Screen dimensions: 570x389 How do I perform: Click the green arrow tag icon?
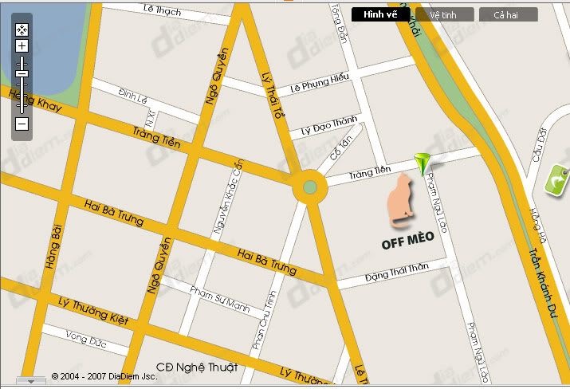[x=556, y=181]
